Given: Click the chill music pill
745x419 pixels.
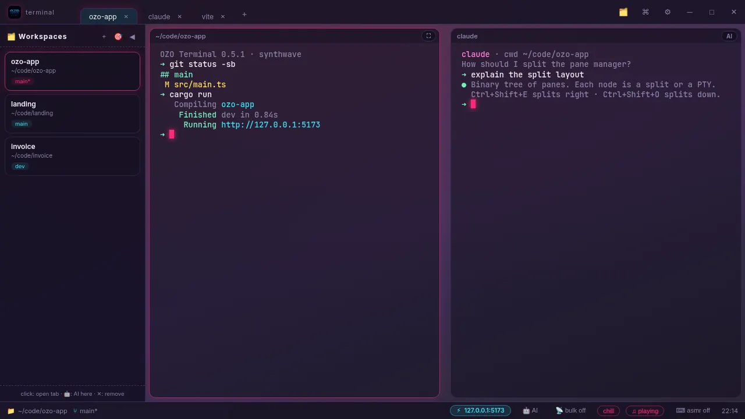Looking at the screenshot, I should (x=608, y=411).
